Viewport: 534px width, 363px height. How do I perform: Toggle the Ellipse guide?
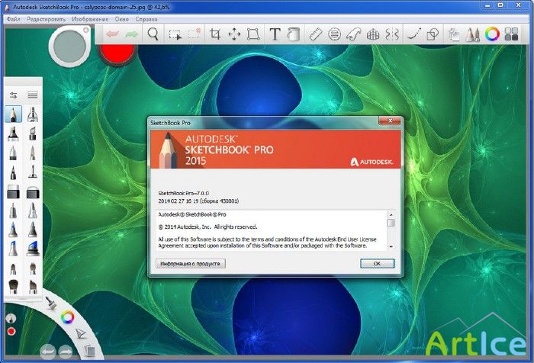point(334,34)
